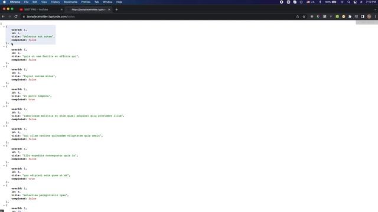Viewport: 378px width, 212px height.
Task: Collapse the quo adipisci enim object
Action: [x=4, y=165]
